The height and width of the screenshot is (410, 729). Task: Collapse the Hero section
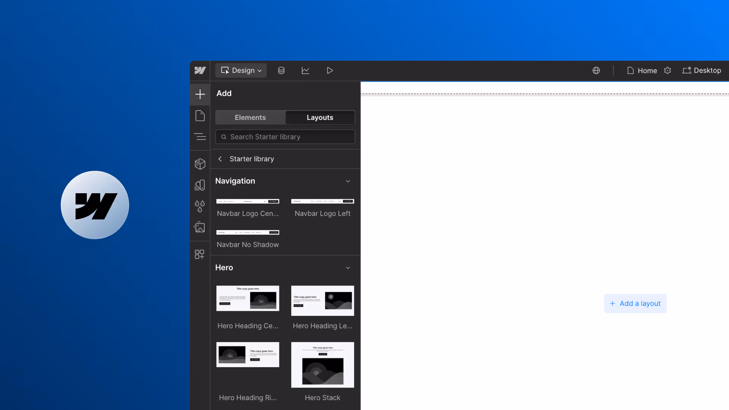click(348, 268)
